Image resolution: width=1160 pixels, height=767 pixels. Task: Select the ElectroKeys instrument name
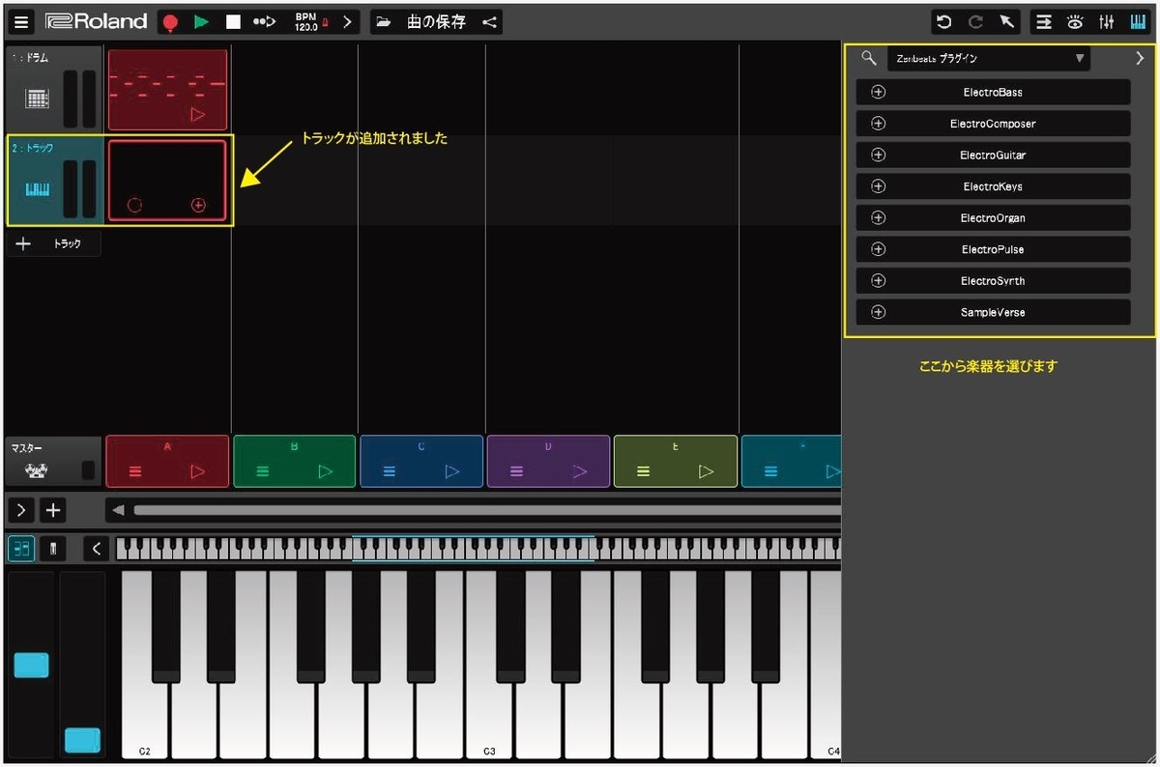click(993, 186)
